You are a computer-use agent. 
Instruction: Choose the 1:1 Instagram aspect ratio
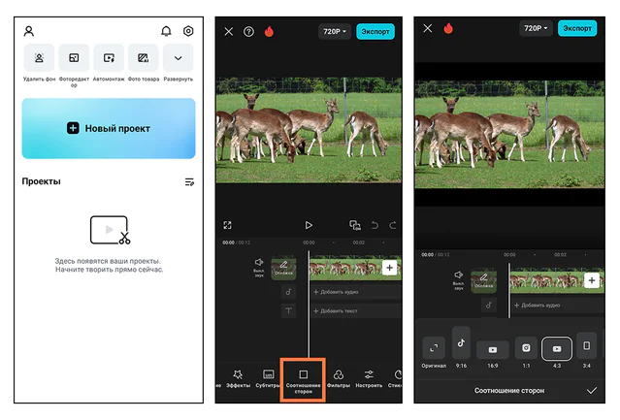point(525,350)
